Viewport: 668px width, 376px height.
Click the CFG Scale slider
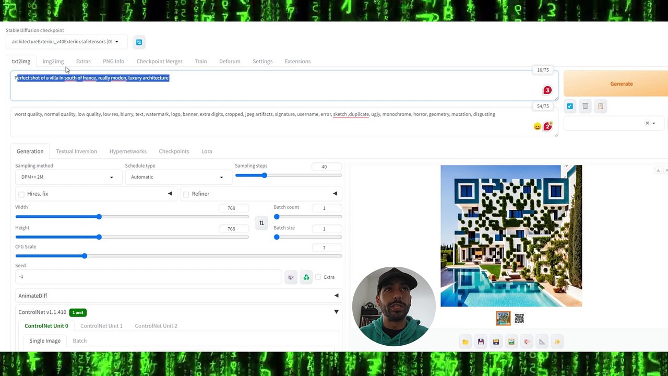point(178,256)
